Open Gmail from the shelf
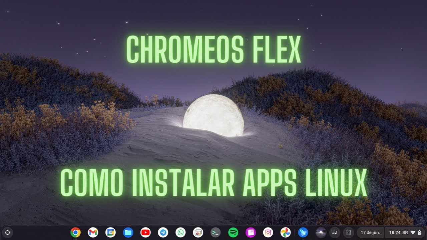This screenshot has width=427, height=240. coord(93,232)
